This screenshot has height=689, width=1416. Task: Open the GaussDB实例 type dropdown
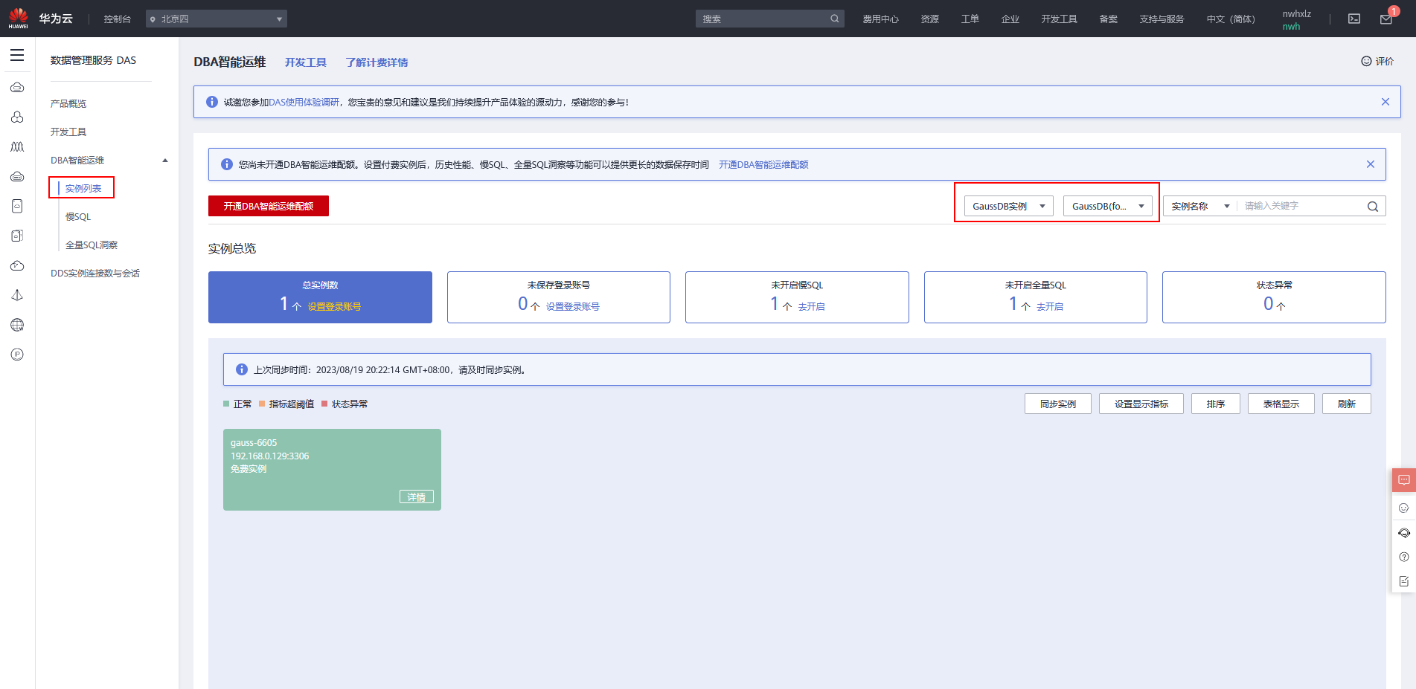(x=1008, y=206)
